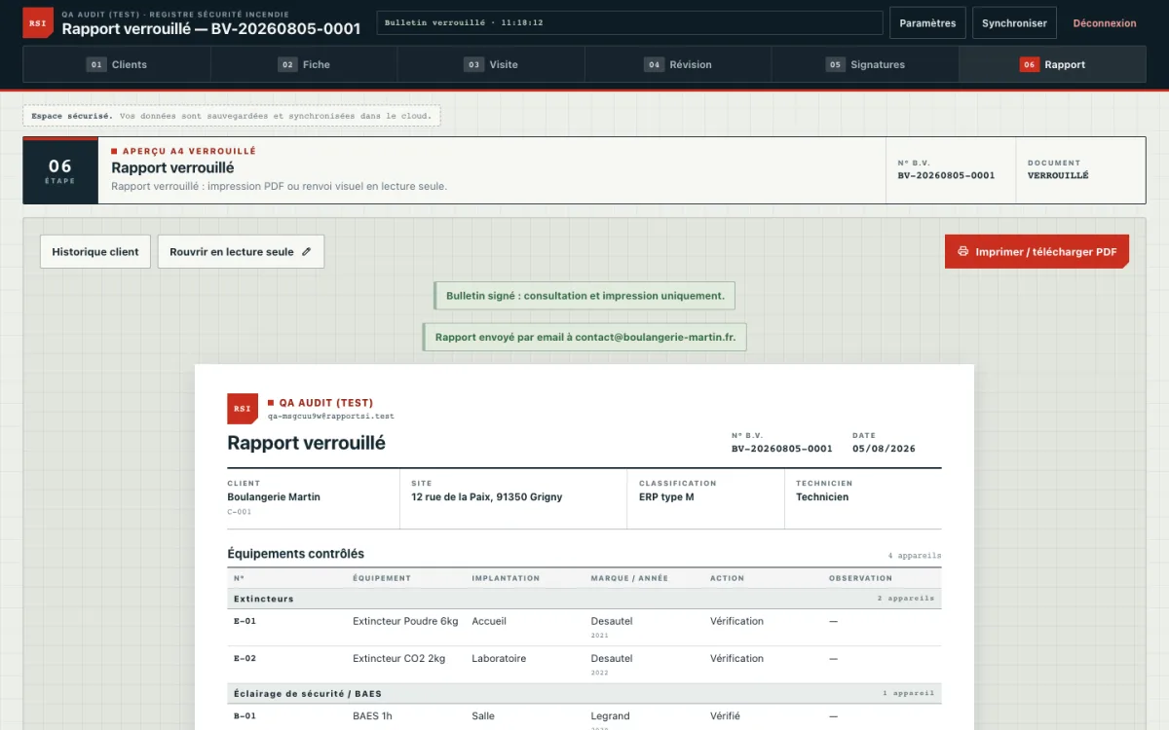Screen dimensions: 1169x730
Task: Open the Clients step tab
Action: (x=117, y=64)
